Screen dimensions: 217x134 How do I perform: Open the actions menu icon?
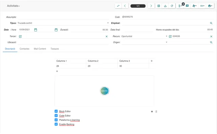[x=194, y=6]
